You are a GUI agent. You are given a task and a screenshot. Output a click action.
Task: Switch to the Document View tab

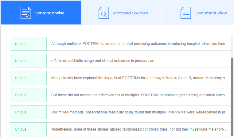(211, 13)
